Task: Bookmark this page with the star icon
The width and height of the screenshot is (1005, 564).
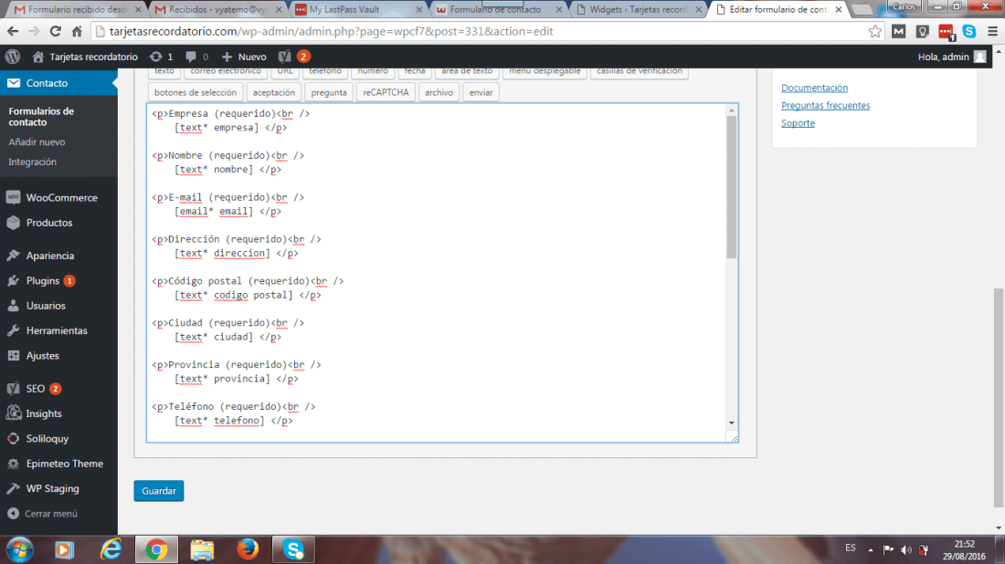Action: (875, 31)
